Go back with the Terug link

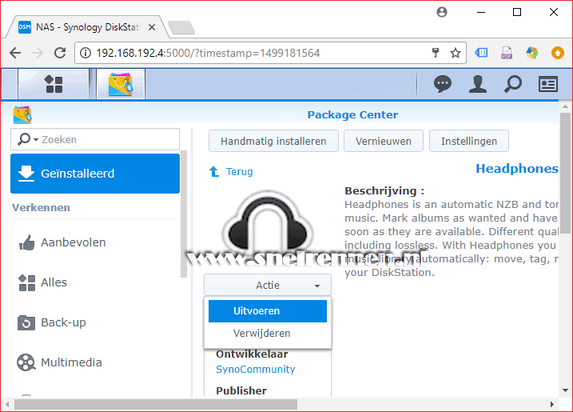pos(240,172)
